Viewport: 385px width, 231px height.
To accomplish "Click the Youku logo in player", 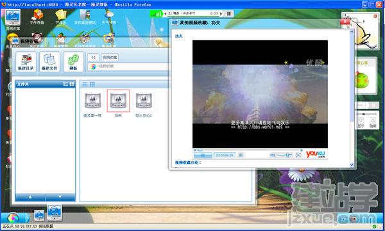I will click(316, 154).
